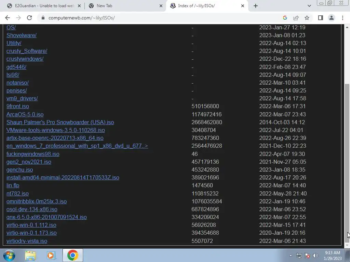Close the E2Guardian tab
The width and height of the screenshot is (350, 262).
[x=79, y=6]
